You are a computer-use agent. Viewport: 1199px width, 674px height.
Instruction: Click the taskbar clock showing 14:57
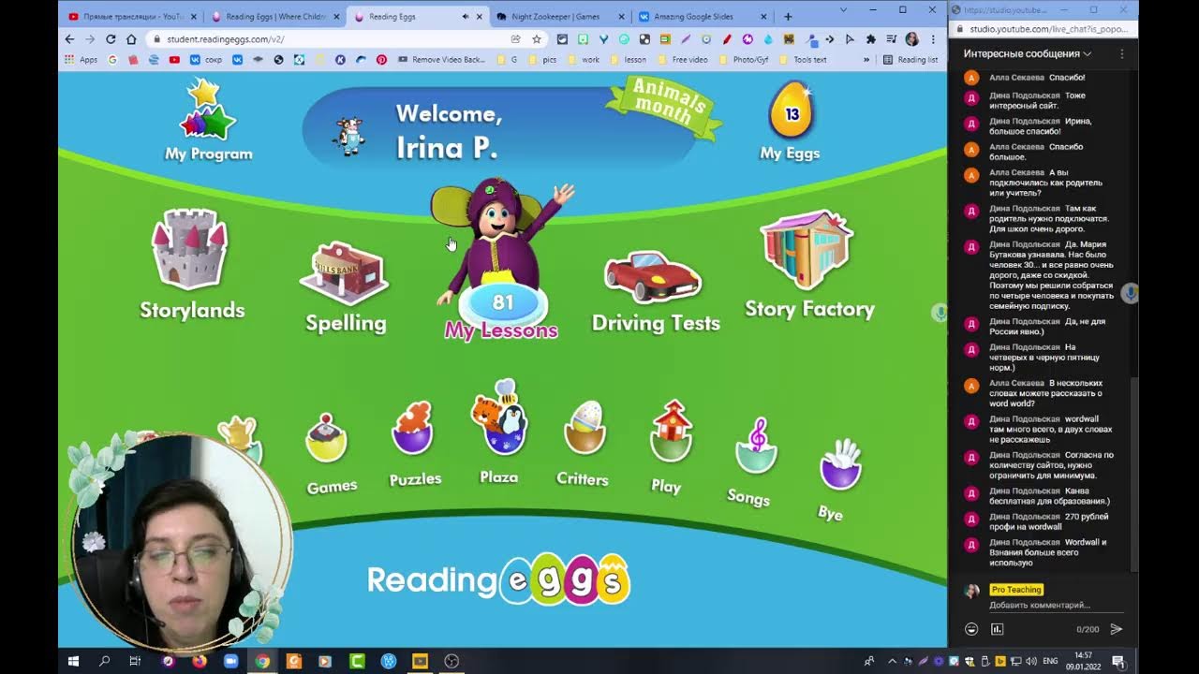pyautogui.click(x=1083, y=661)
